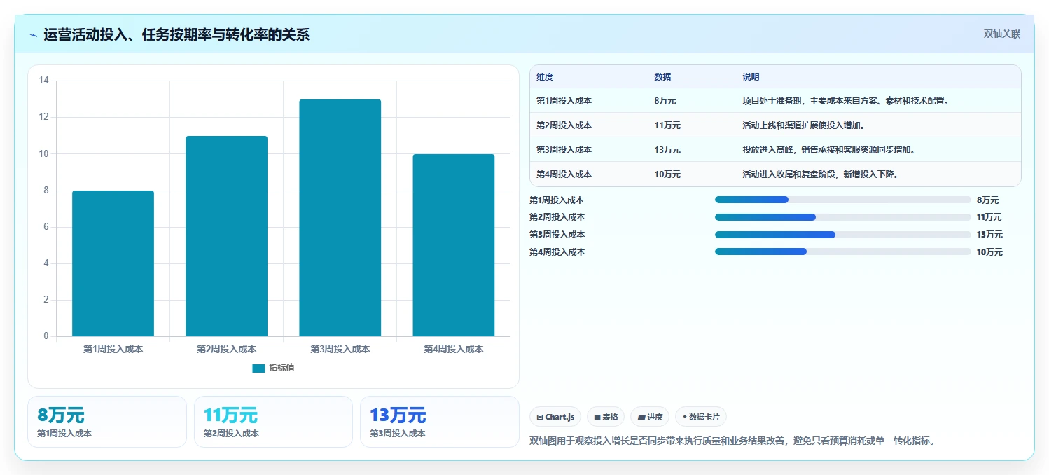
Task: Click the 11万元 table data cell
Action: point(667,125)
